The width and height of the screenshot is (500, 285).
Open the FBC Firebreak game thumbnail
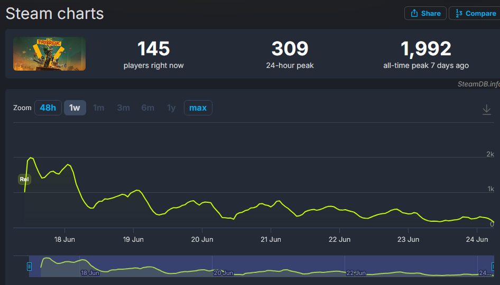(50, 54)
